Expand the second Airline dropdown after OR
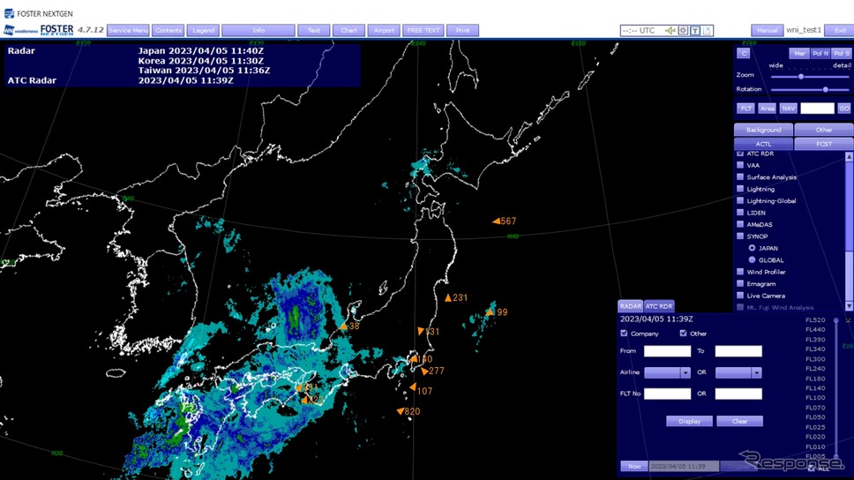854x480 pixels. [x=756, y=373]
